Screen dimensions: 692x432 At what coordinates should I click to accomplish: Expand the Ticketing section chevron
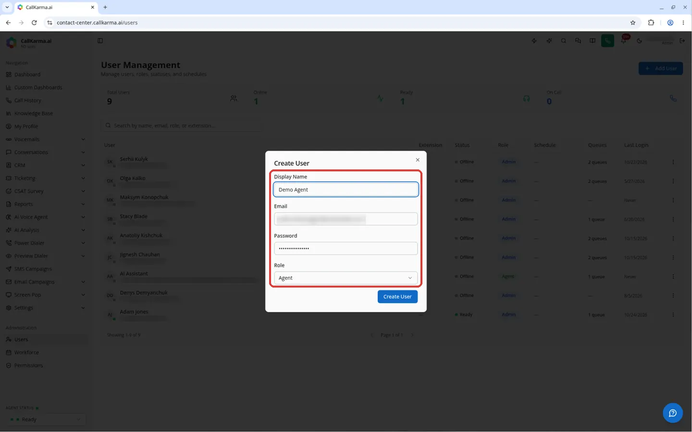(83, 179)
